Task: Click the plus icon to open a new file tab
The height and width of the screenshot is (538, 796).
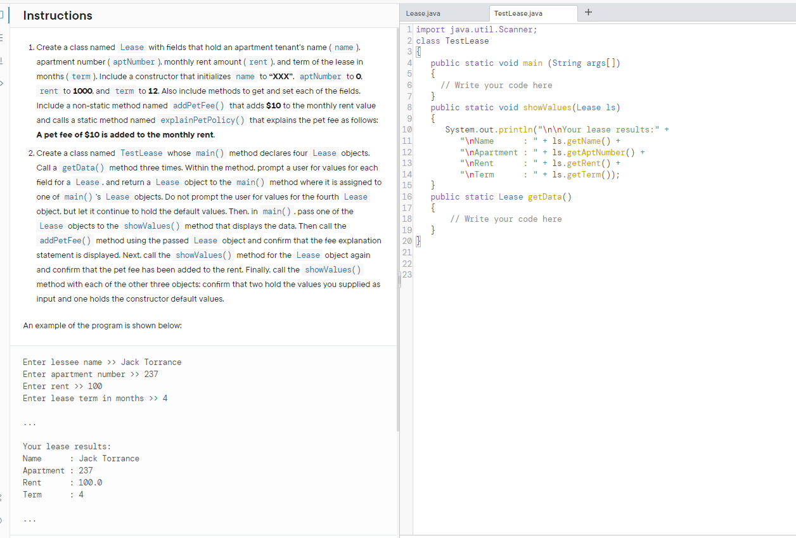Action: coord(588,13)
